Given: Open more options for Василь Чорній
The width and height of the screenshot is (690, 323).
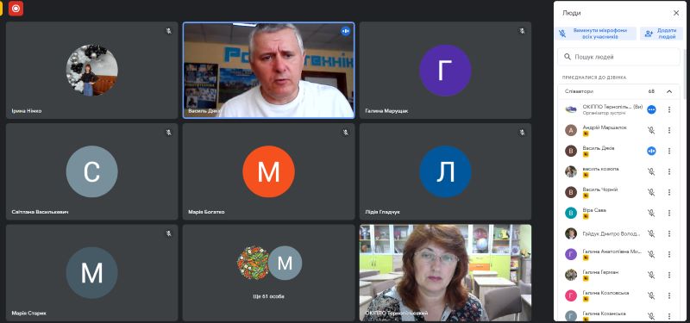Looking at the screenshot, I should click(669, 192).
